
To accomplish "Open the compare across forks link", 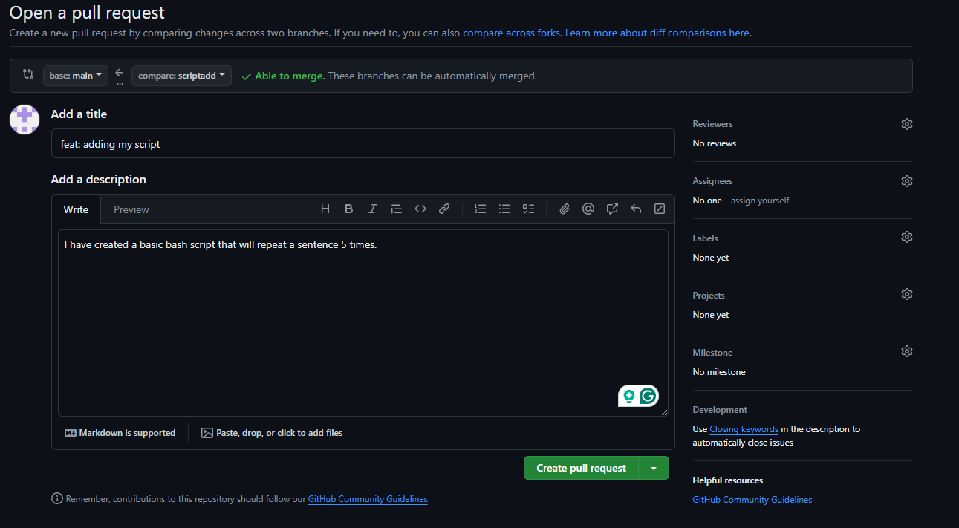I will (513, 33).
